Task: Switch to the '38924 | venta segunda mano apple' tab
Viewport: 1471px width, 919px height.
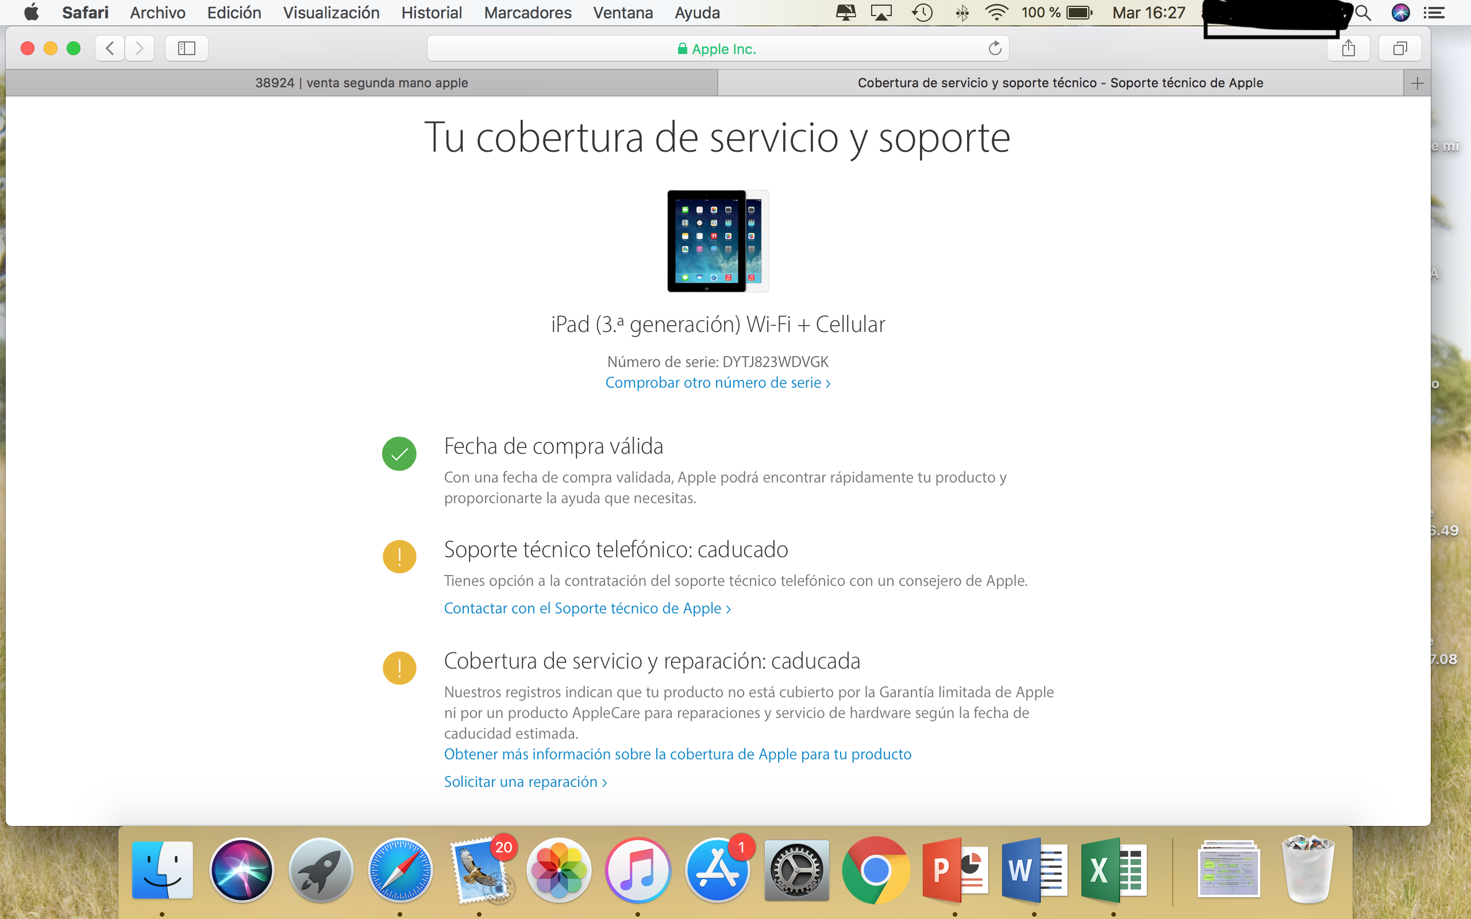Action: [x=361, y=83]
